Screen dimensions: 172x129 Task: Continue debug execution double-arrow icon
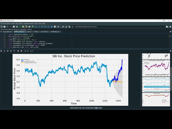click(x=48, y=27)
